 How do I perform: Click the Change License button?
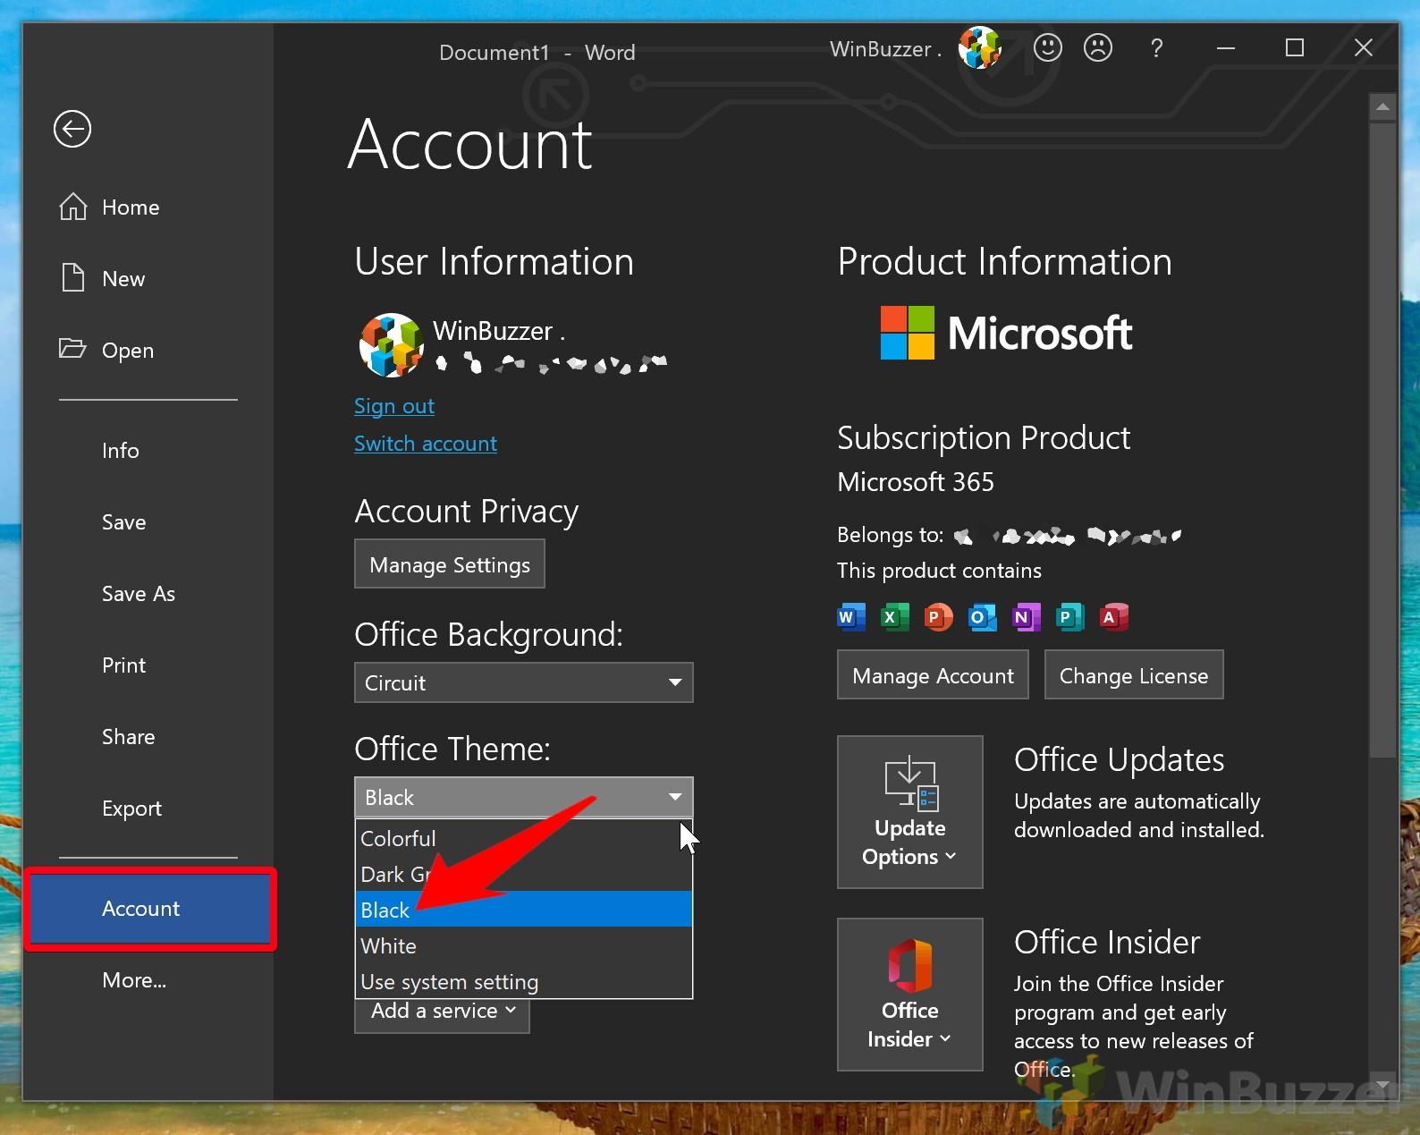pyautogui.click(x=1134, y=675)
